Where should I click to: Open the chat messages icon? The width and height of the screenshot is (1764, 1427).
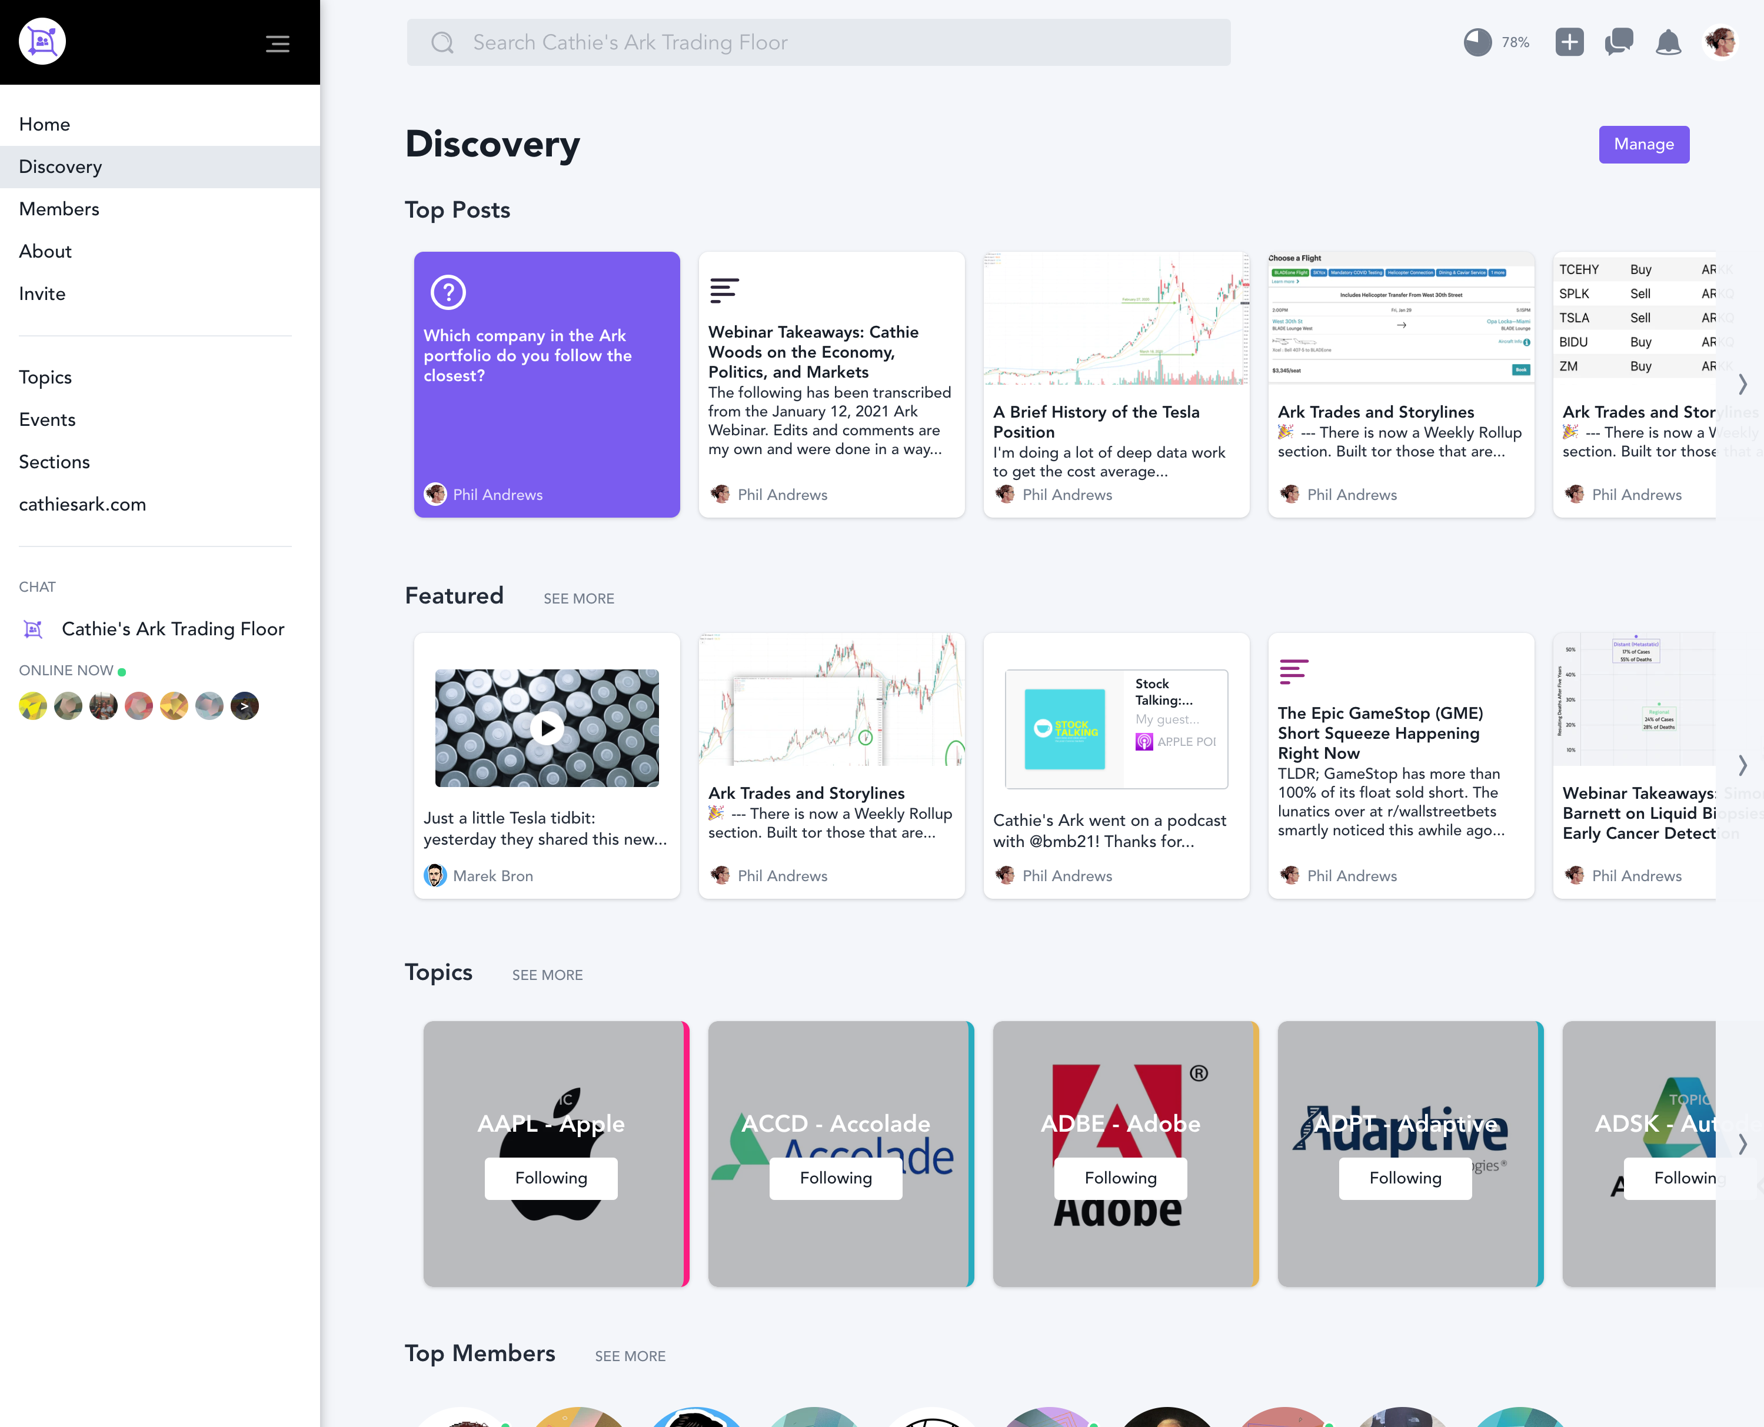(x=1619, y=42)
